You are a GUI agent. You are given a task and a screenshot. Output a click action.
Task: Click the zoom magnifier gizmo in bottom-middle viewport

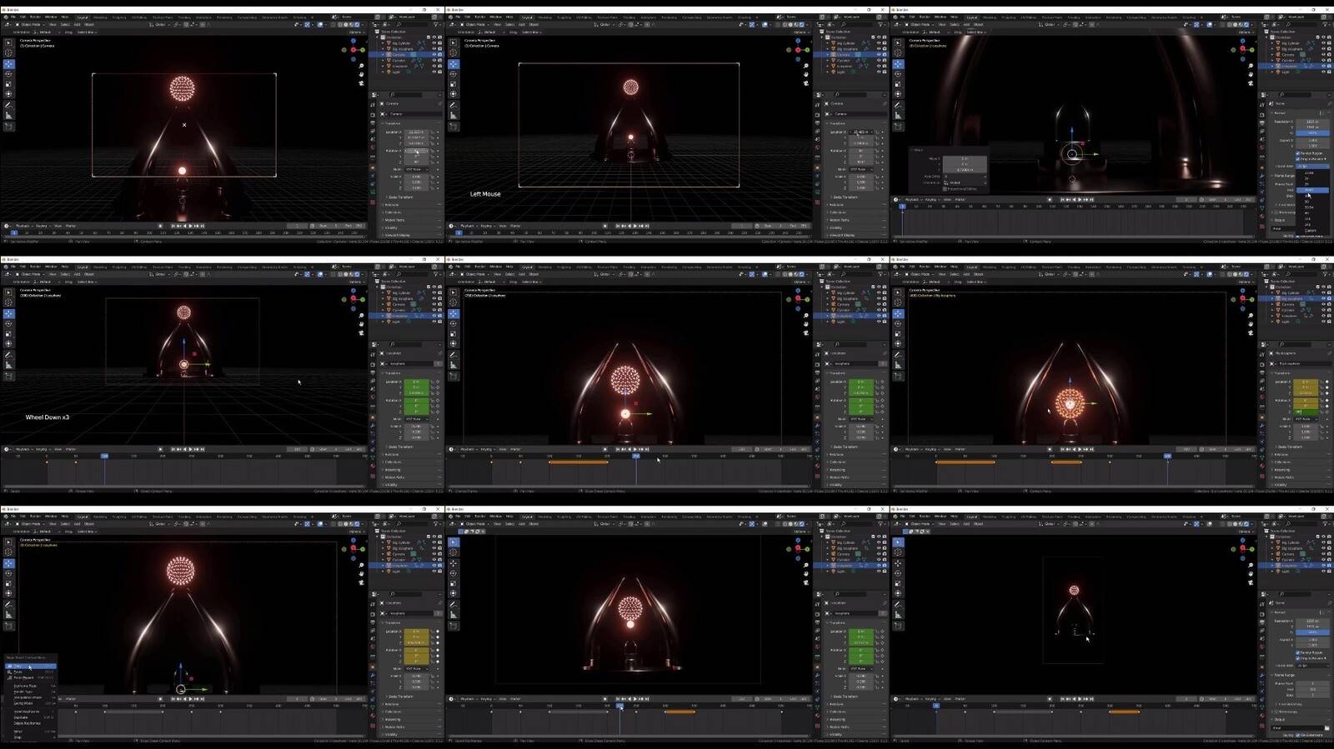click(x=805, y=565)
